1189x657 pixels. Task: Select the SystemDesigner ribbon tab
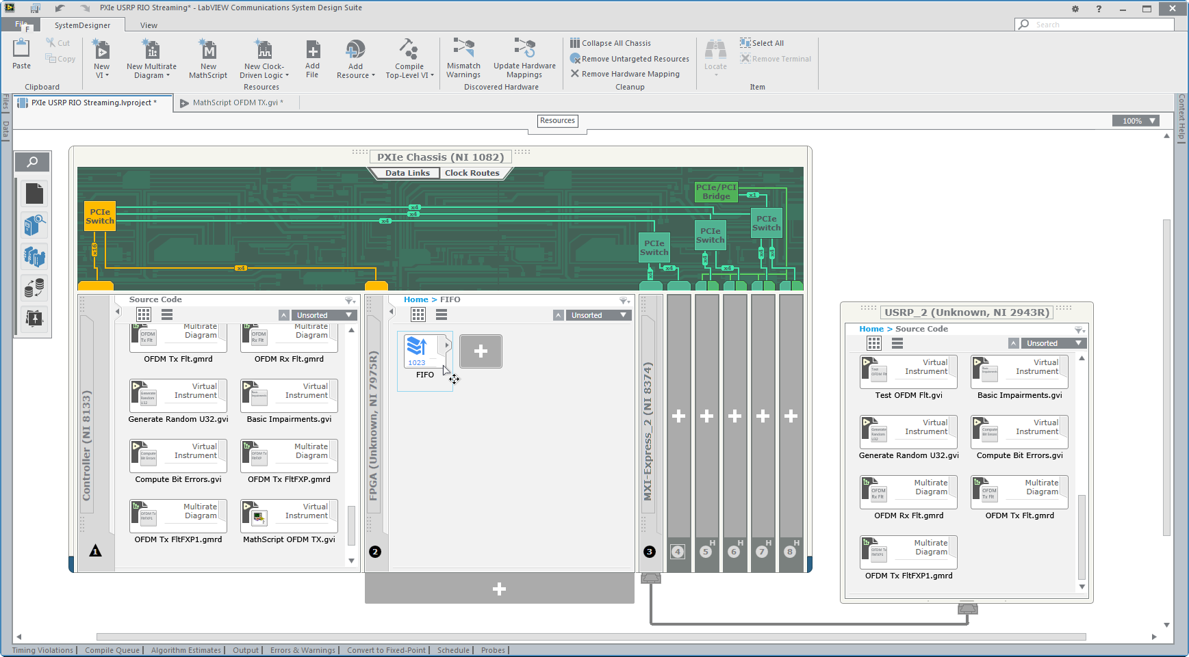pyautogui.click(x=82, y=25)
